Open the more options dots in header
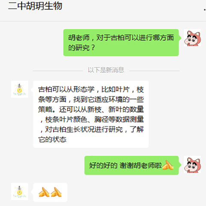 click(205, 10)
